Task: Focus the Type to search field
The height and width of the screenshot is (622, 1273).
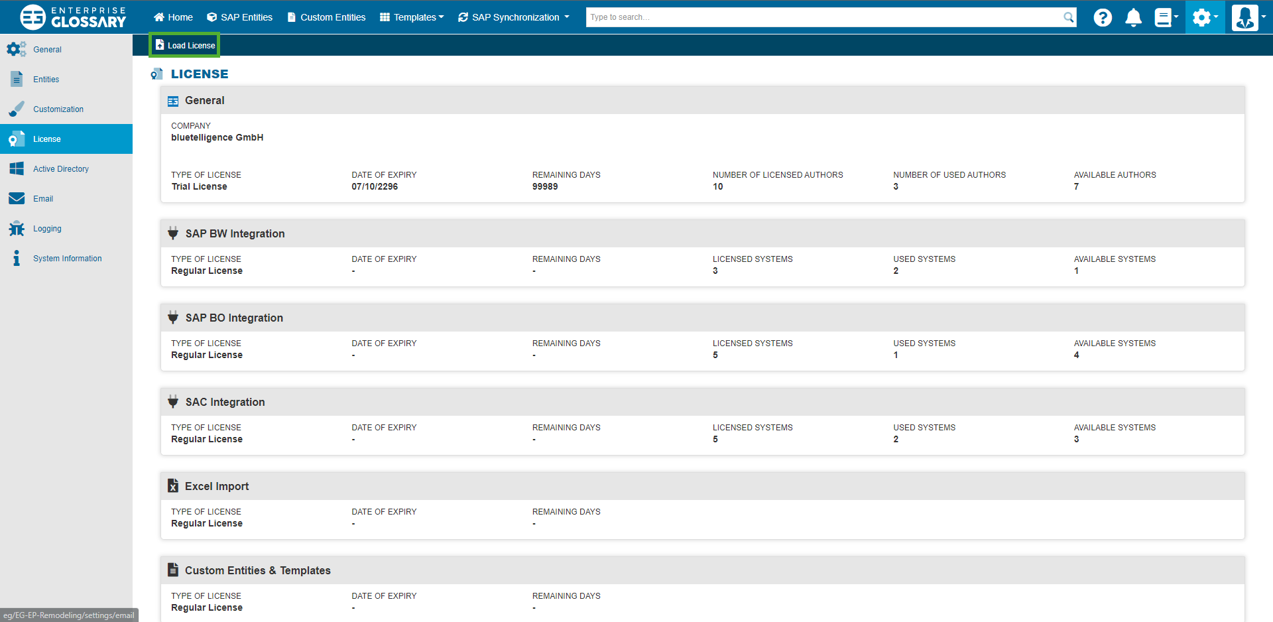Action: coord(822,17)
